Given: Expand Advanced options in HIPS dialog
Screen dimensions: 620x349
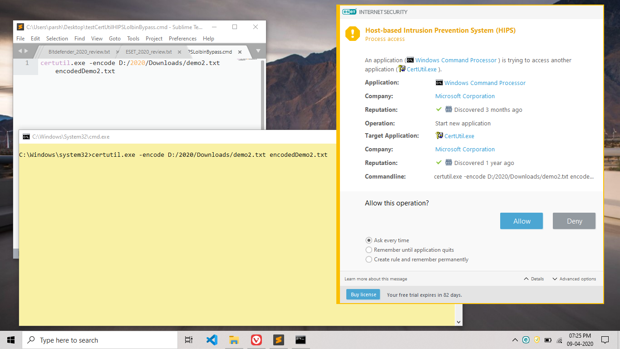Looking at the screenshot, I should pos(574,279).
